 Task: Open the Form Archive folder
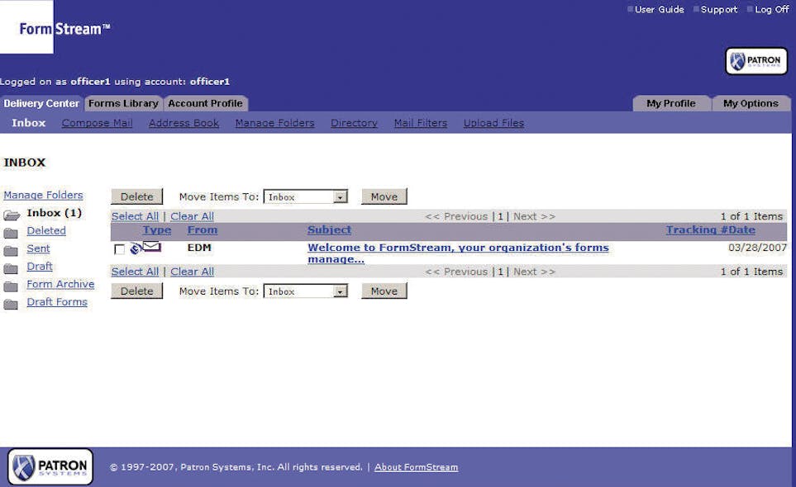[x=60, y=284]
